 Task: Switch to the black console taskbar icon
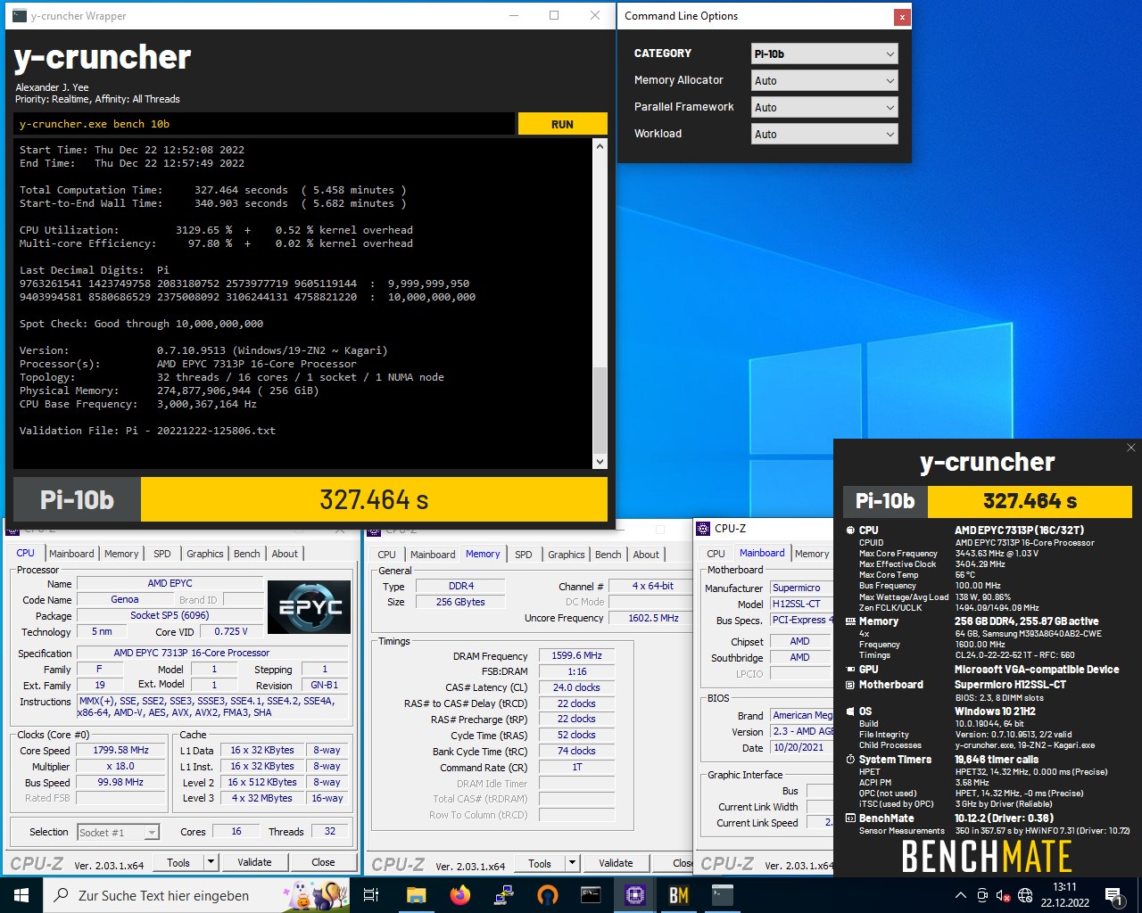coord(591,895)
